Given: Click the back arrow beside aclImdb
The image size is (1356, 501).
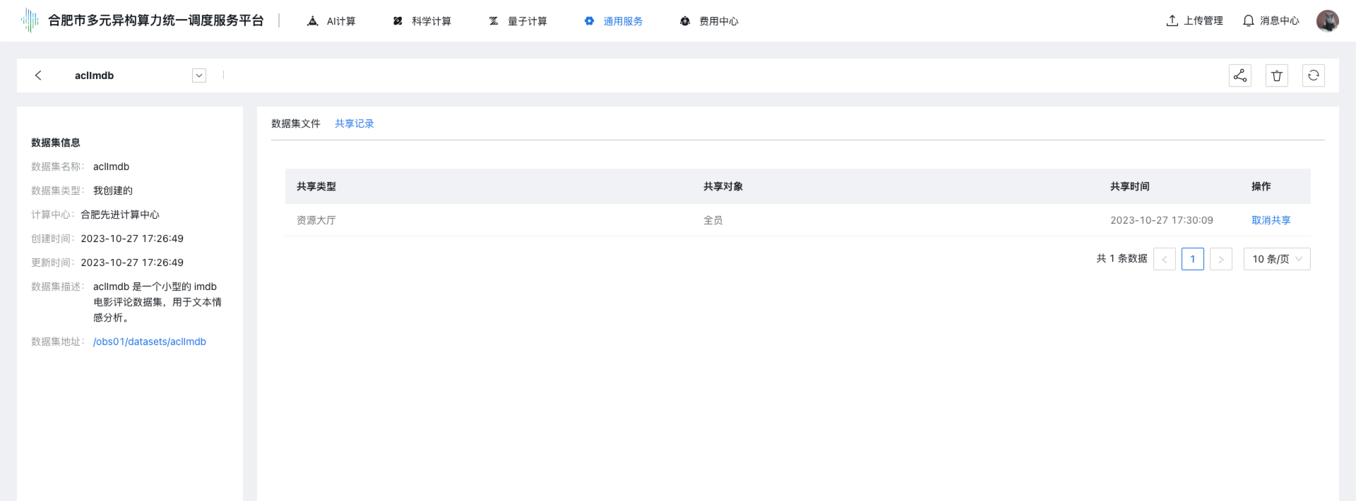Looking at the screenshot, I should click(38, 76).
